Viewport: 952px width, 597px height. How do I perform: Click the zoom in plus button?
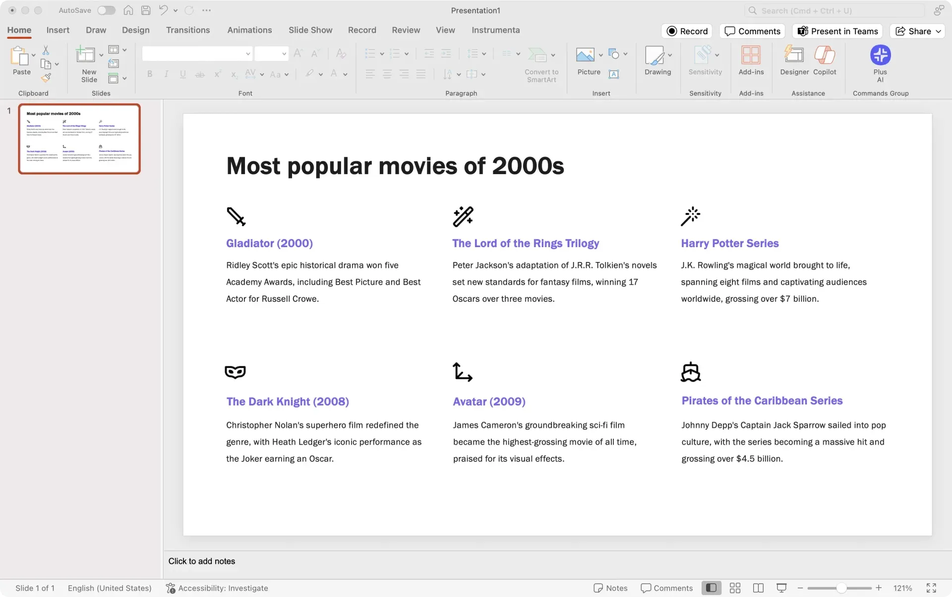[x=878, y=588]
